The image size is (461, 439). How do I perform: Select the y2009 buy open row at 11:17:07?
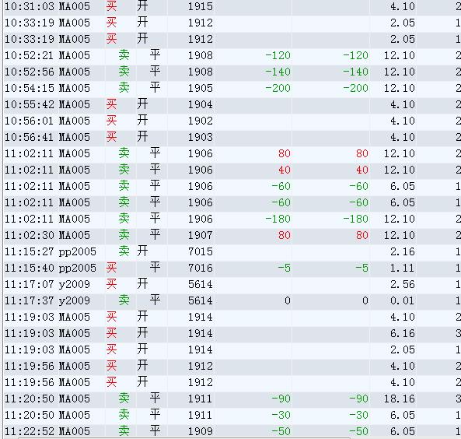pyautogui.click(x=232, y=284)
